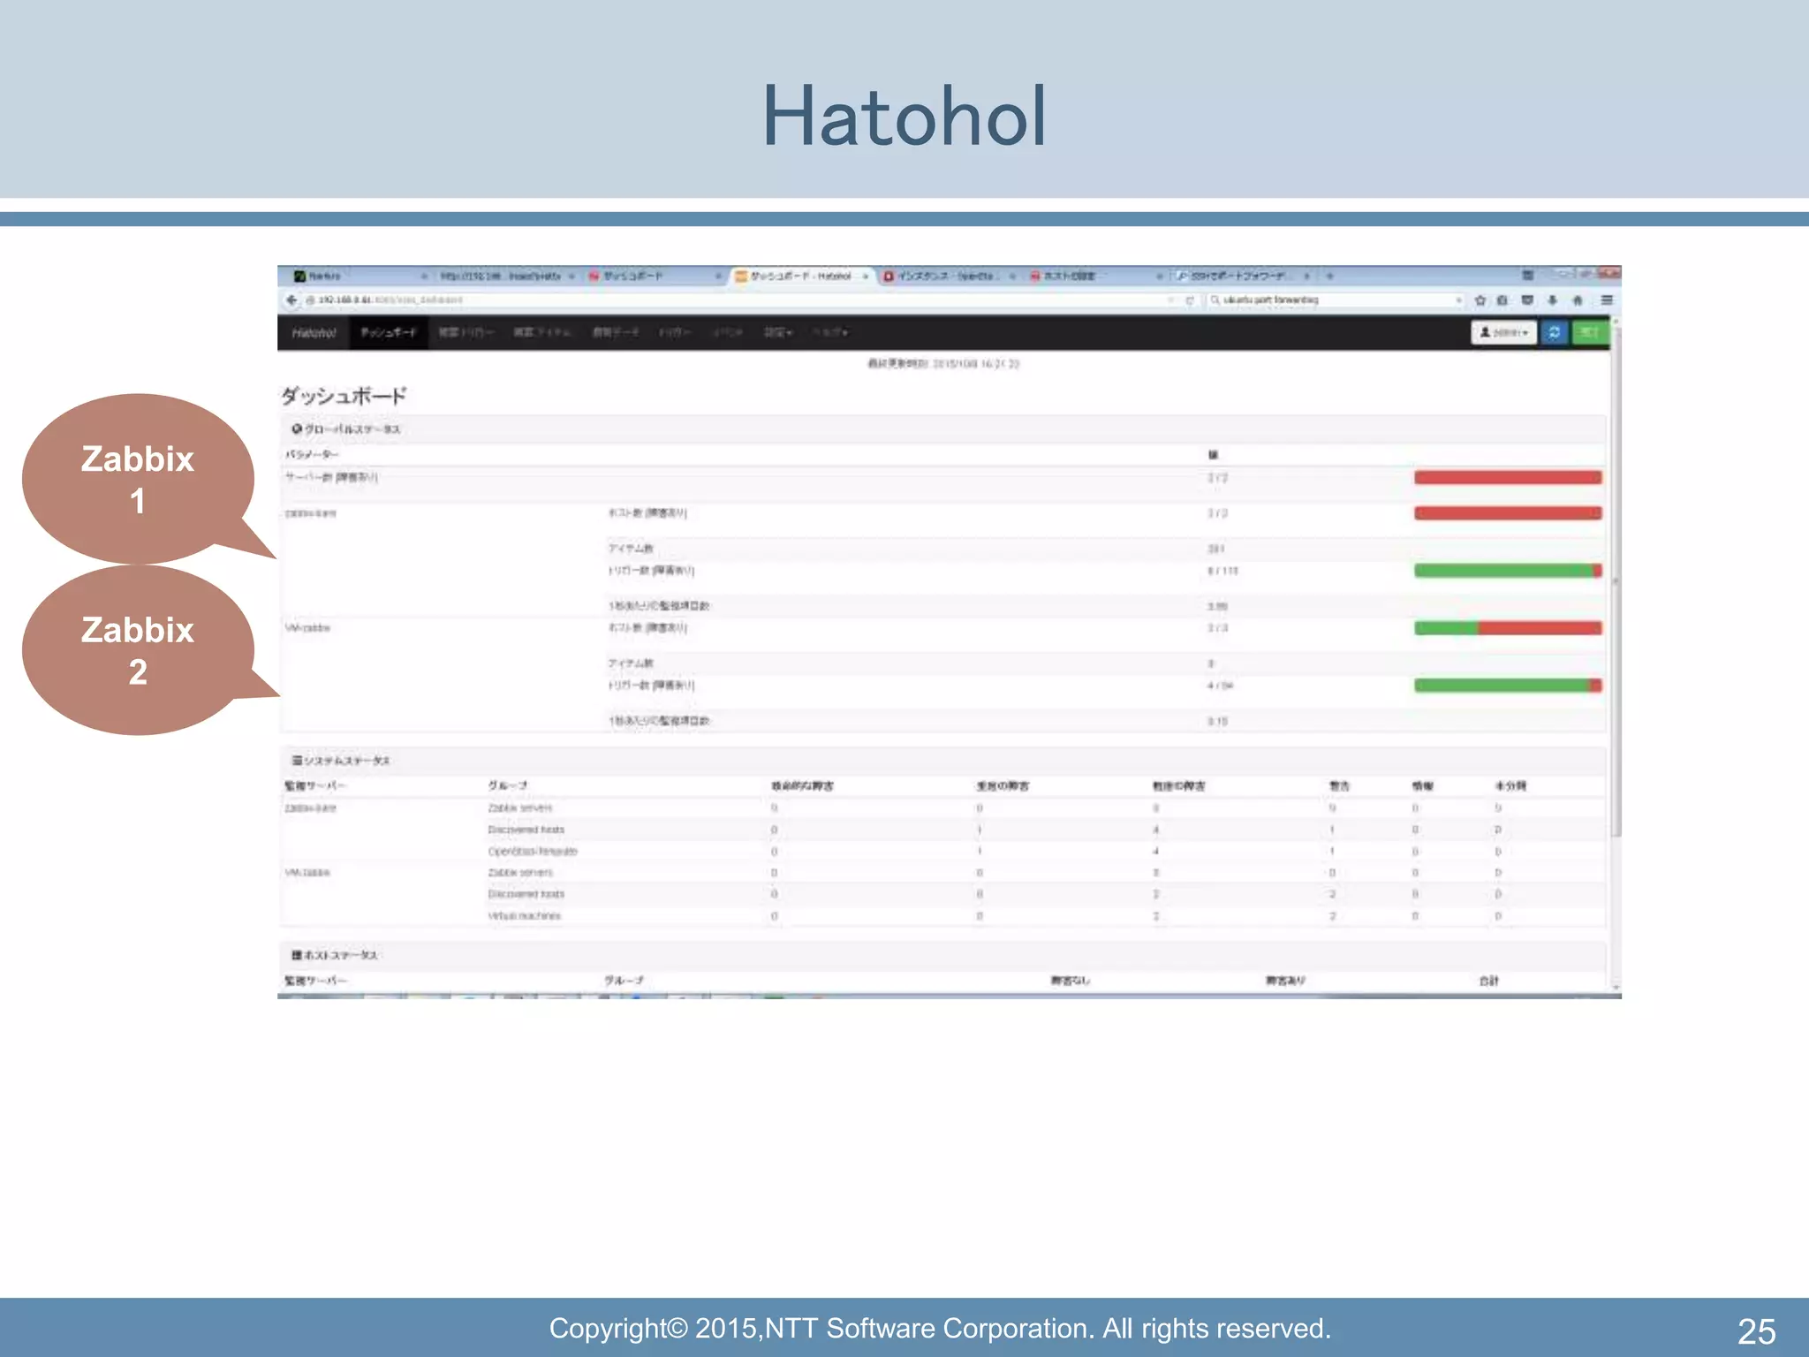This screenshot has width=1809, height=1357.
Task: Switch to the インスタンス OpenStack browser tab
Action: 950,276
